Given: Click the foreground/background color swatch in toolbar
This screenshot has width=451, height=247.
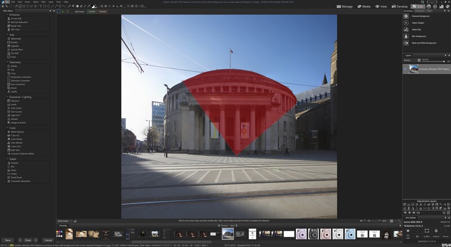Looking at the screenshot, I should [x=93, y=6].
